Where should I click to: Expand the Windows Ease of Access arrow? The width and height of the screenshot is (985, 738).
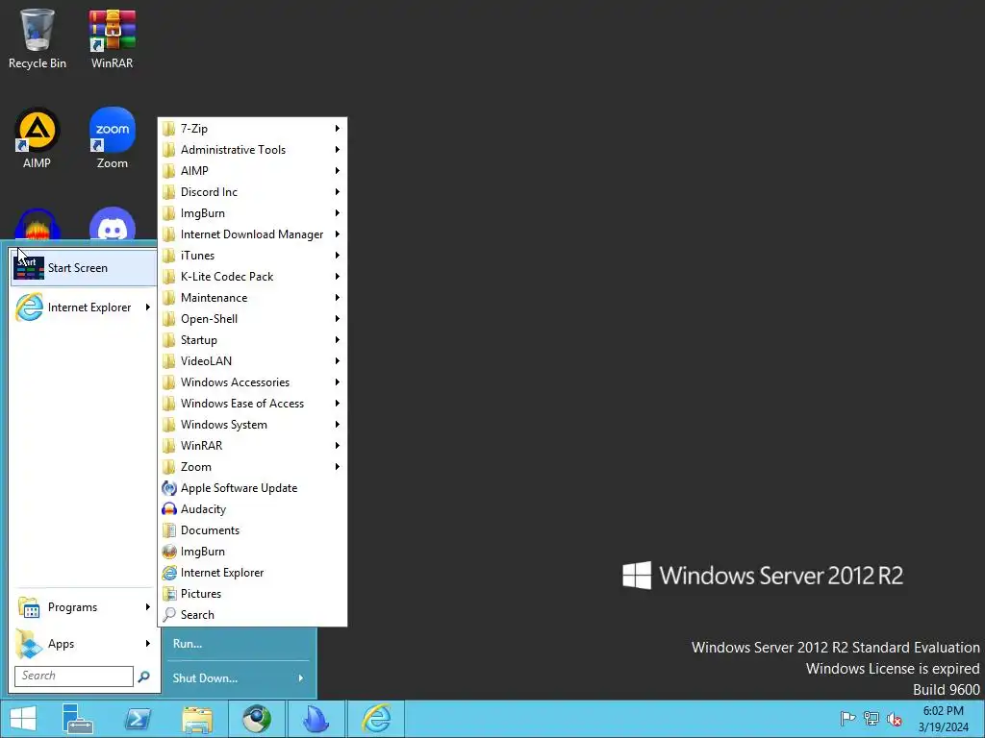tap(338, 404)
